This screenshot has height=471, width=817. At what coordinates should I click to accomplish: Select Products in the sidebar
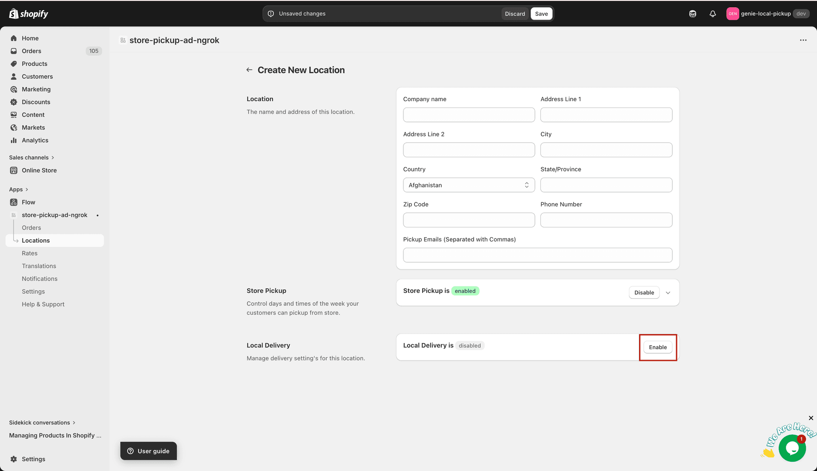34,64
